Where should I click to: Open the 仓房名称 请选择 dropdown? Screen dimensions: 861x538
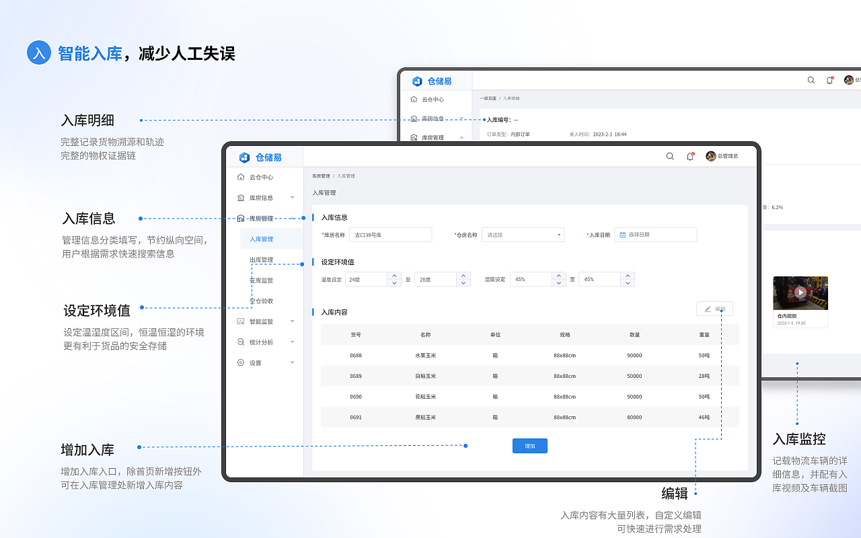point(522,235)
